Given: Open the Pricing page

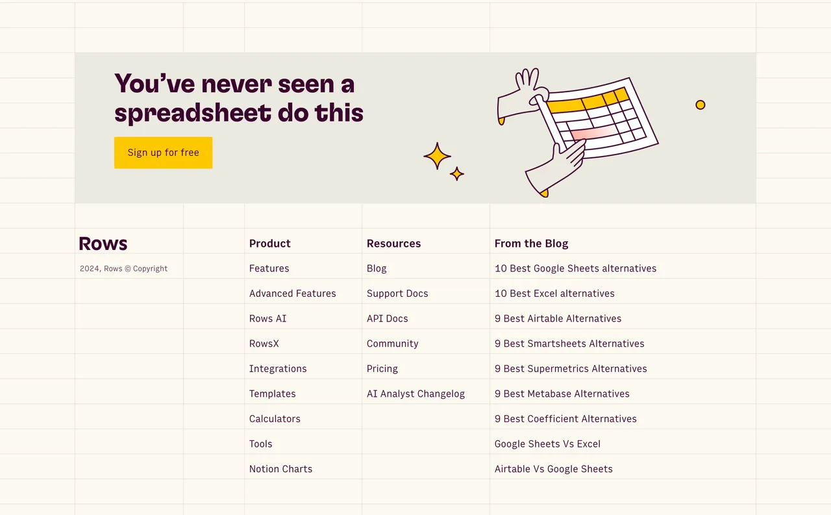Looking at the screenshot, I should (x=382, y=368).
